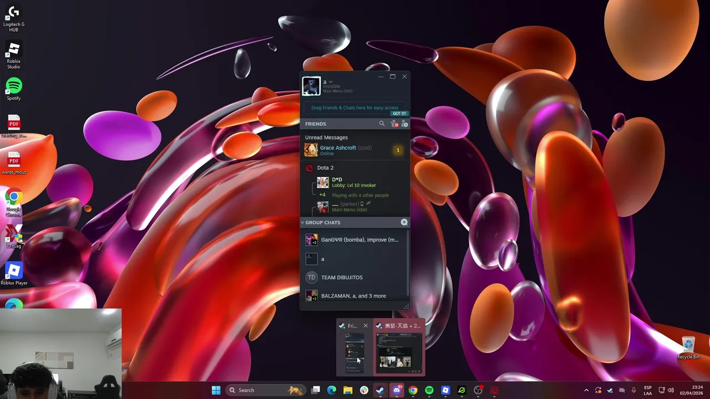Open Grace Ashcroft chat
Image resolution: width=710 pixels, height=399 pixels.
(354, 150)
